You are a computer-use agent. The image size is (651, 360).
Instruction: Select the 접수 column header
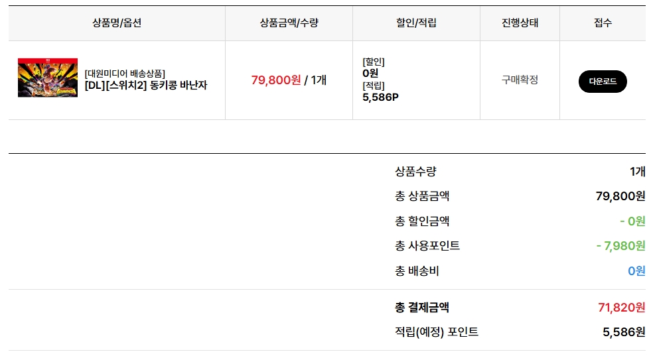[603, 23]
